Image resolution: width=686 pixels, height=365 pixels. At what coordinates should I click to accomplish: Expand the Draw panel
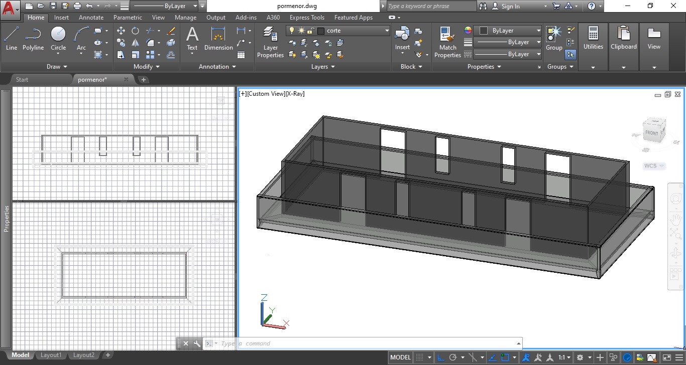[x=57, y=66]
